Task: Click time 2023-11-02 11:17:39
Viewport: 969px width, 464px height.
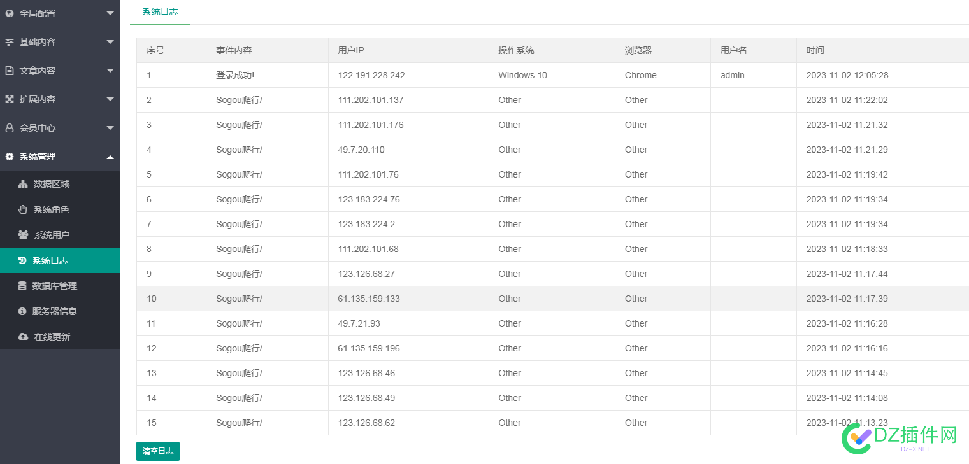Action: point(847,299)
